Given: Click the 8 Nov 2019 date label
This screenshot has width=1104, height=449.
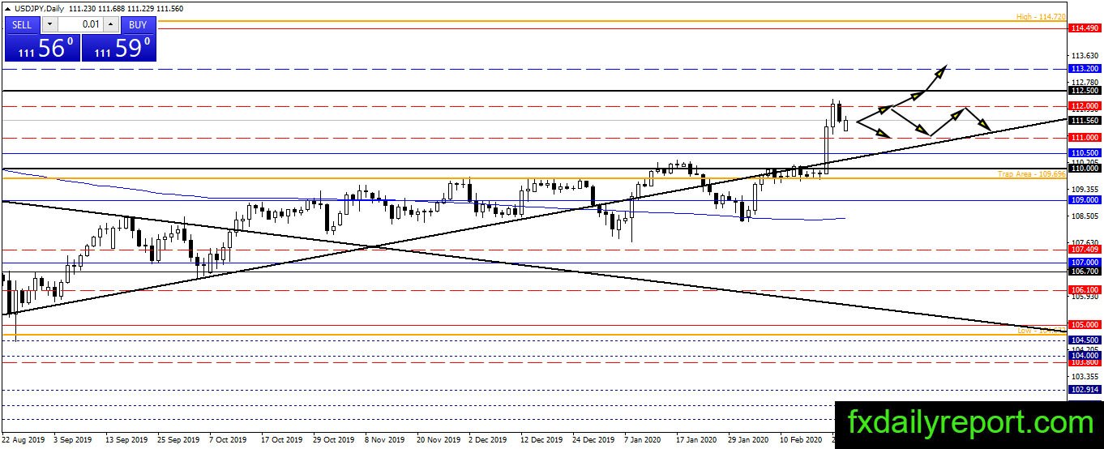Looking at the screenshot, I should (385, 441).
